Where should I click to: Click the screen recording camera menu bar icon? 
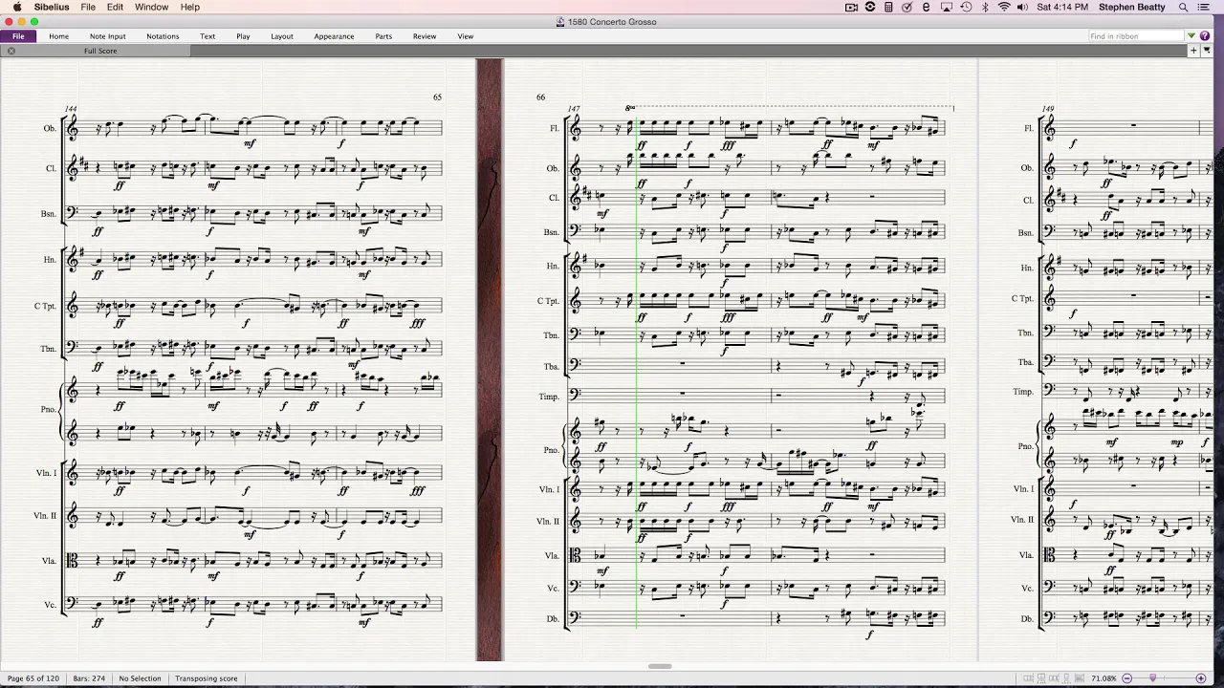851,7
